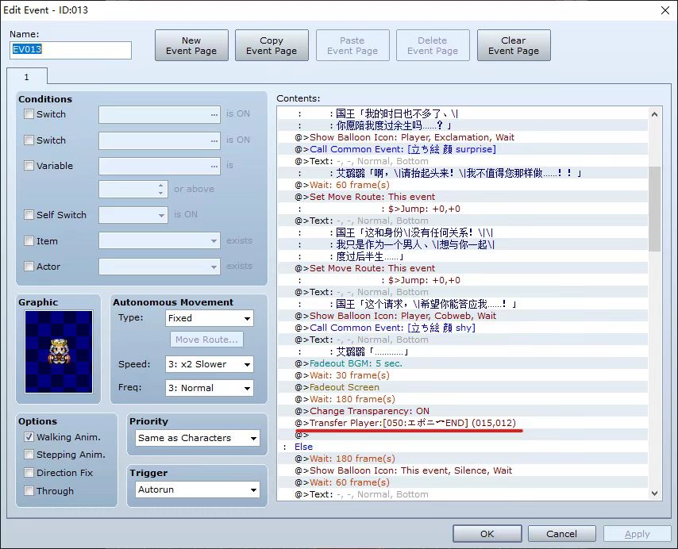678x549 pixels.
Task: Click the variable value spinner arrows
Action: click(x=161, y=189)
